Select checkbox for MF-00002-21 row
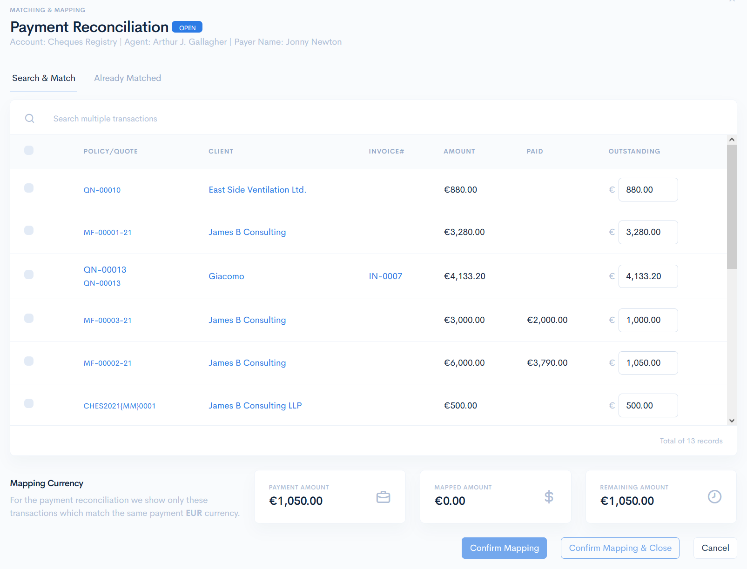747x569 pixels. click(x=29, y=361)
